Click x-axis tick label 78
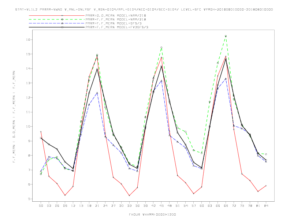 click(250, 206)
